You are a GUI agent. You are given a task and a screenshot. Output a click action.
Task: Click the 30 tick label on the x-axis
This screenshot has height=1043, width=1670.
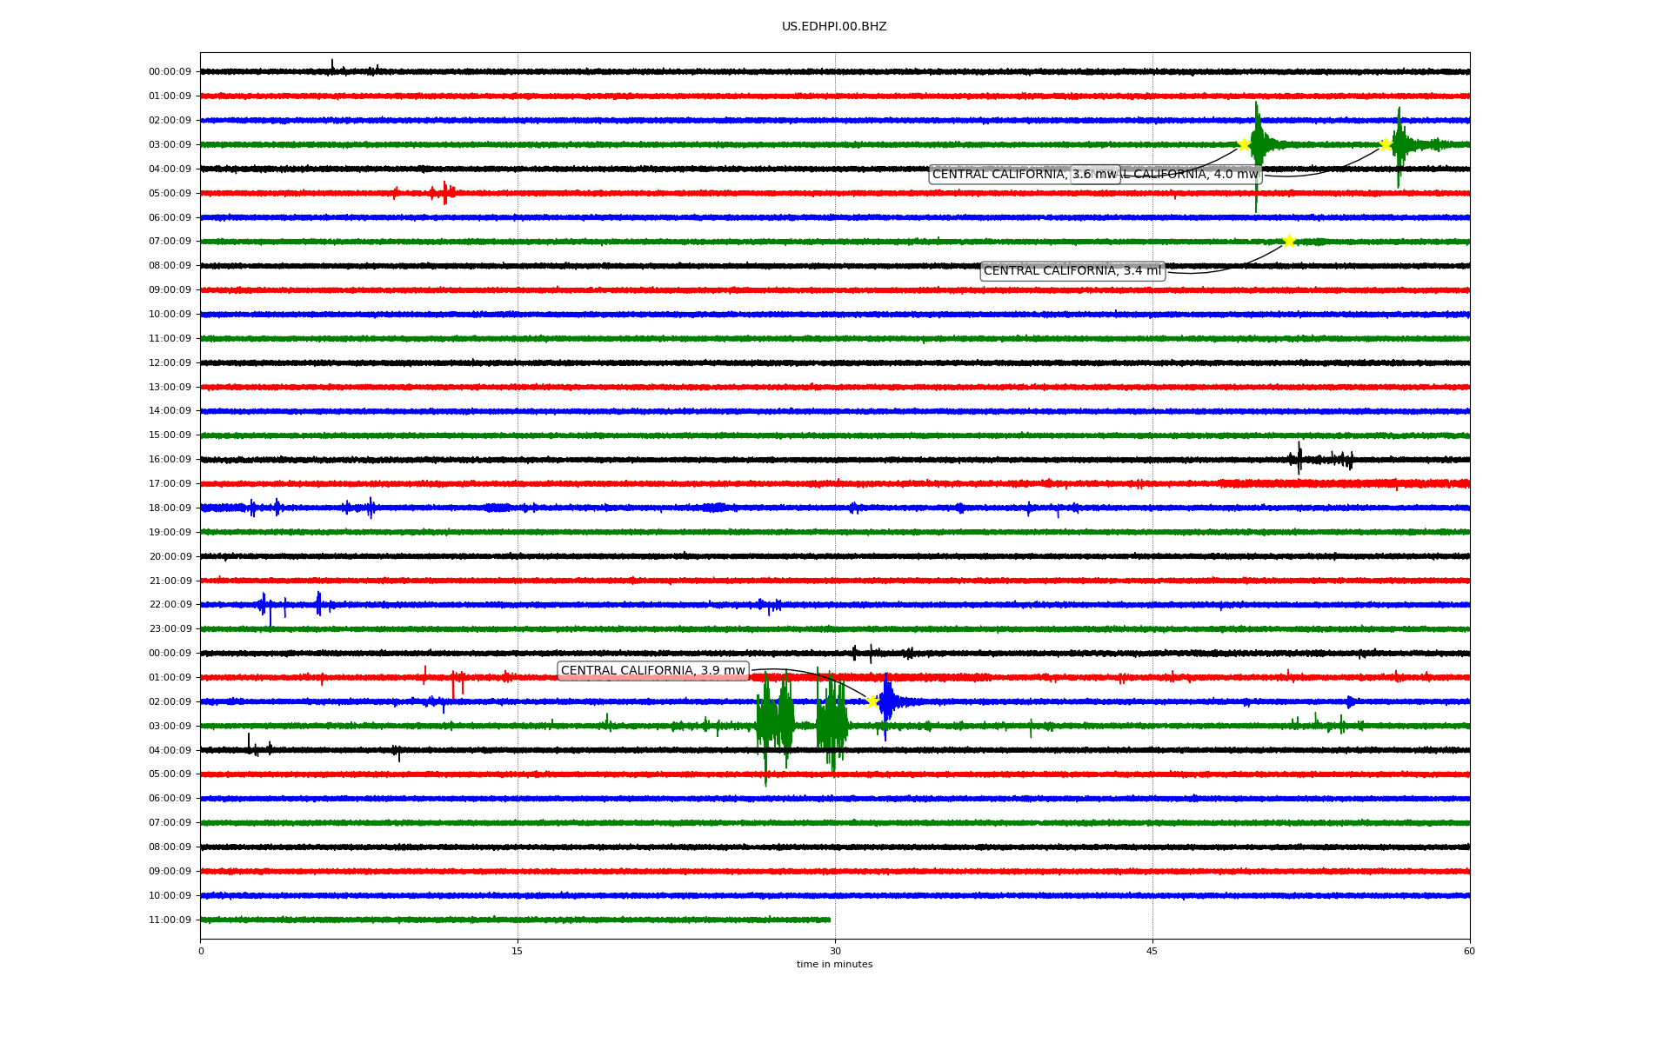click(835, 951)
